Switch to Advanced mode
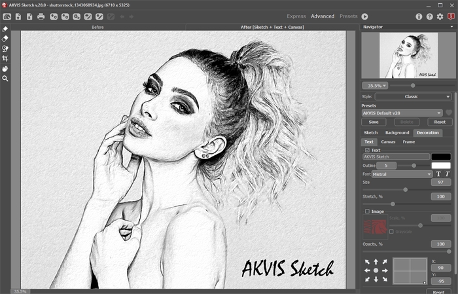 pyautogui.click(x=323, y=16)
